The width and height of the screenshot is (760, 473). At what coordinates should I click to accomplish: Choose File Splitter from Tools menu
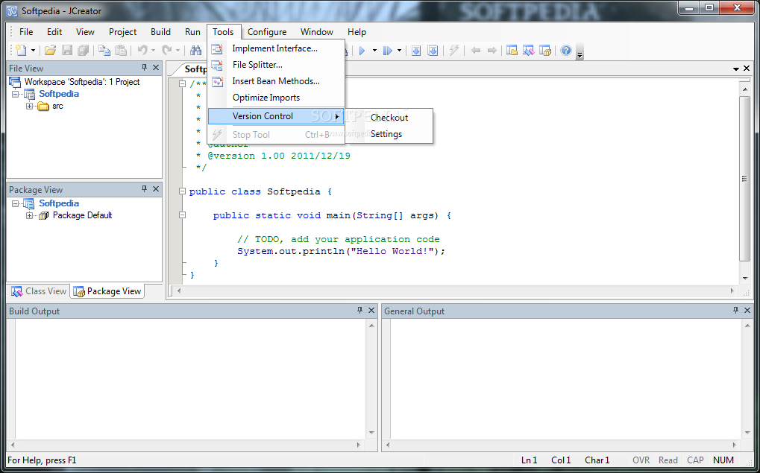pyautogui.click(x=276, y=65)
